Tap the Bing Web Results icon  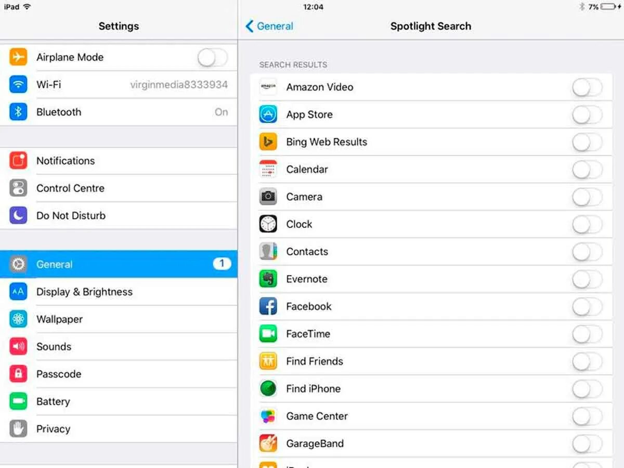[268, 142]
